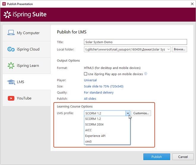Close the Publish Presentation window

[192, 4]
